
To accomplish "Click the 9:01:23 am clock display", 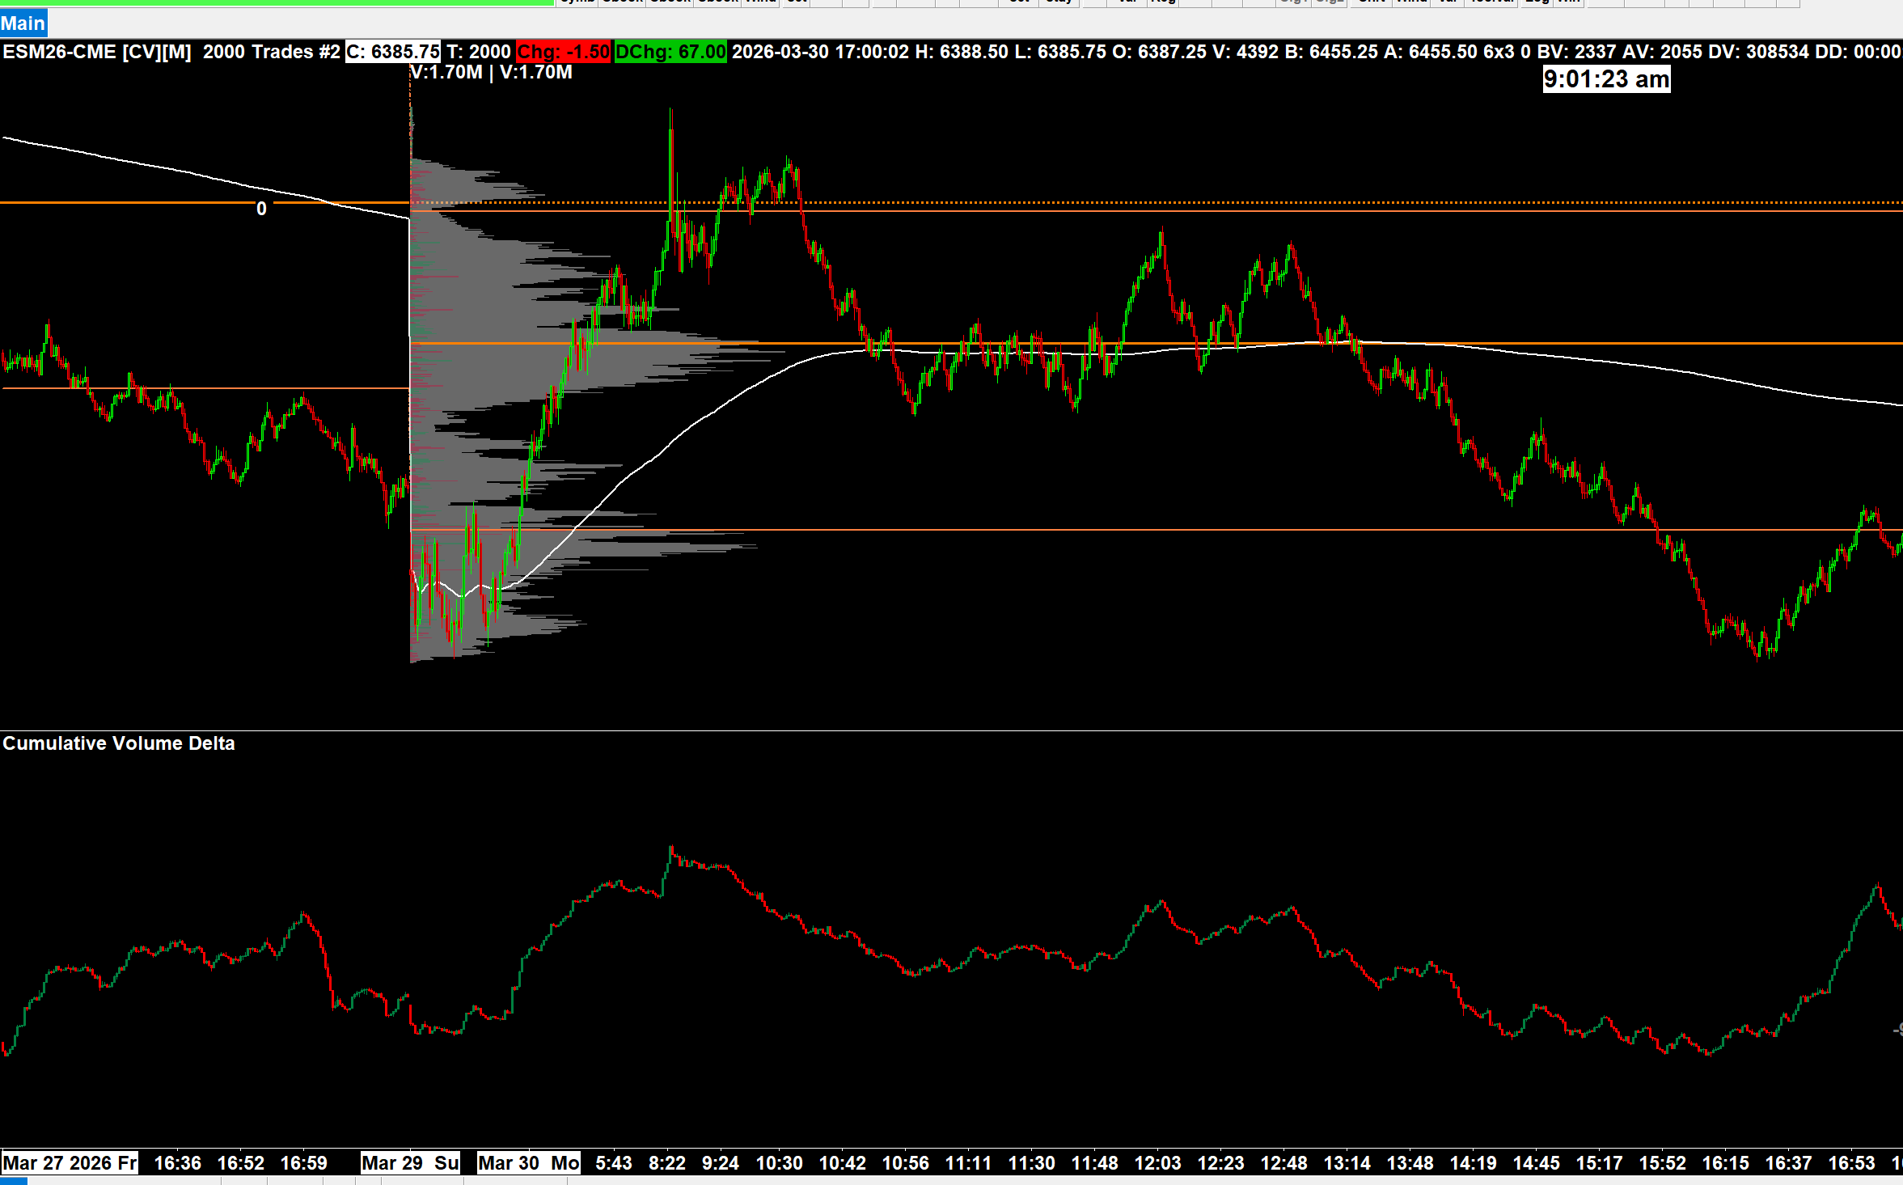I will tap(1606, 79).
